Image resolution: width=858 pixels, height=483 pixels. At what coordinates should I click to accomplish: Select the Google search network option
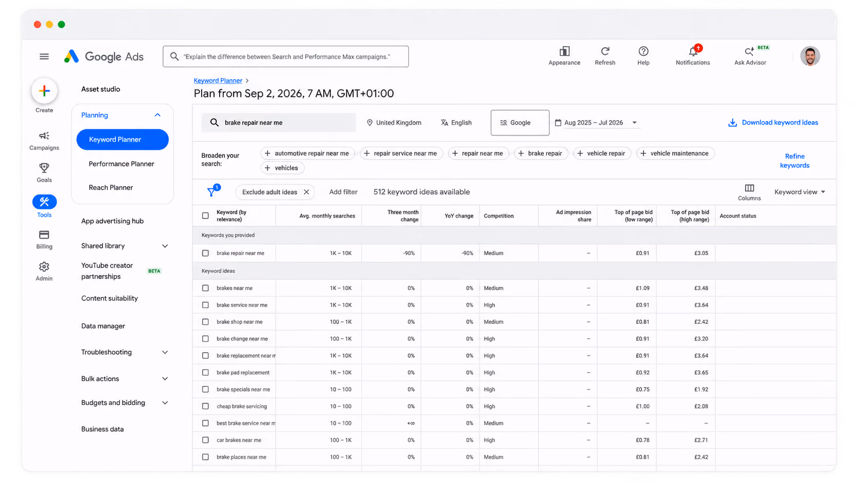click(520, 123)
